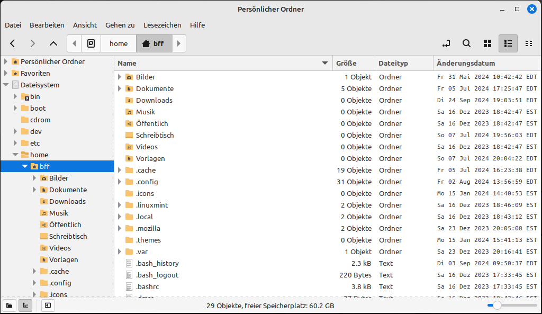The width and height of the screenshot is (542, 314).
Task: Select the .themes folder row
Action: coord(327,240)
